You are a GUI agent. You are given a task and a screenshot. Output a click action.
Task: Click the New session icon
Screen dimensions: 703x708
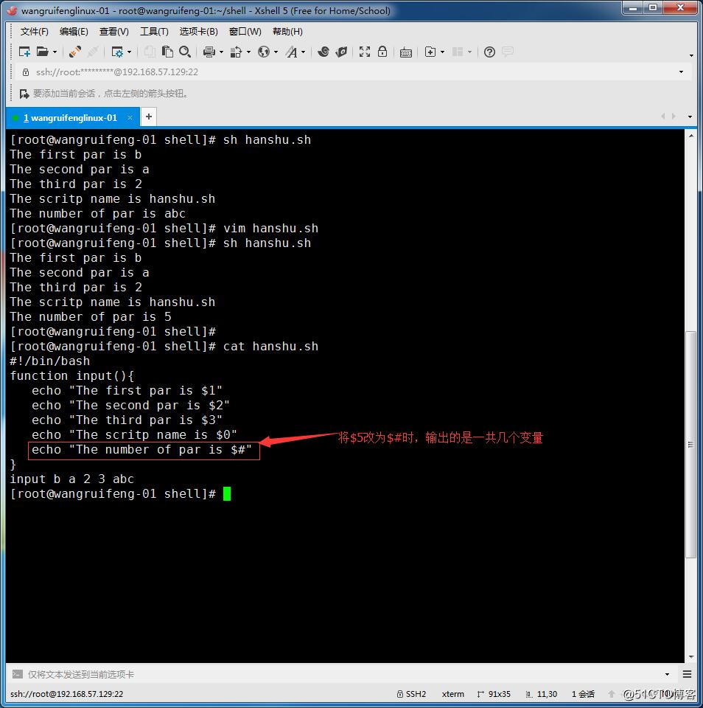[24, 52]
